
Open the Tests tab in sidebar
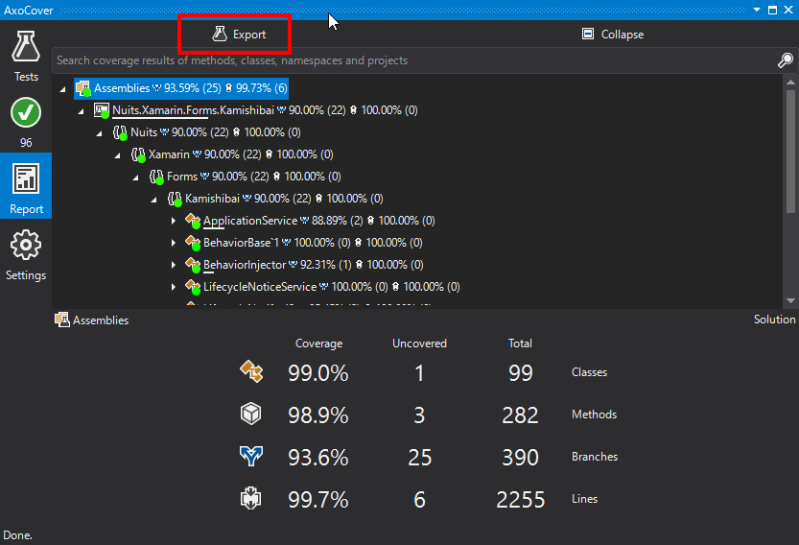26,55
